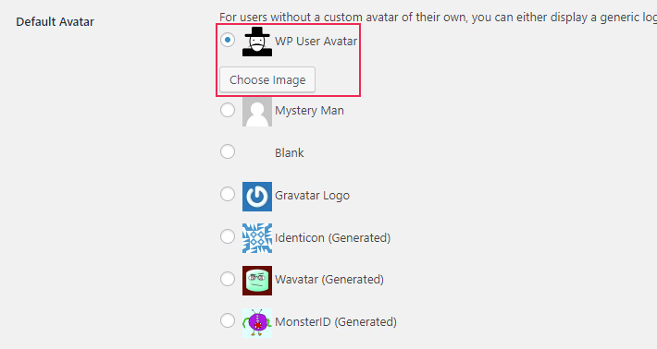The image size is (657, 349).
Task: Click the 'MonsterID (Generated)' text label
Action: pyautogui.click(x=336, y=322)
